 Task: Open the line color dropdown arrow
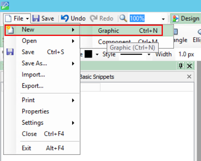[97, 55]
